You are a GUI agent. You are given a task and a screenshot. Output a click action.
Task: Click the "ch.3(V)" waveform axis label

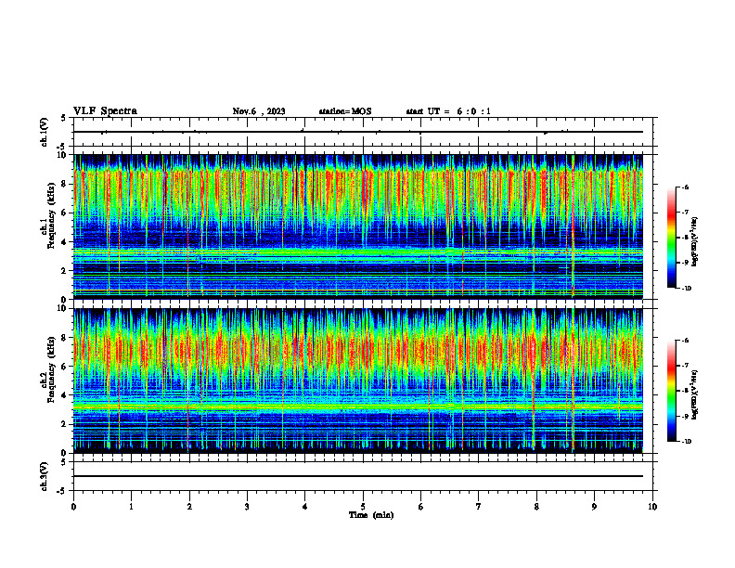(45, 477)
